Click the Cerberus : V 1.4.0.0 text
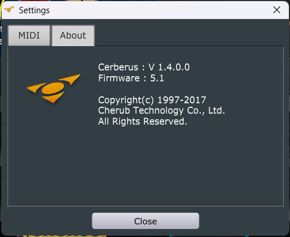This screenshot has height=237, width=290. tap(144, 67)
